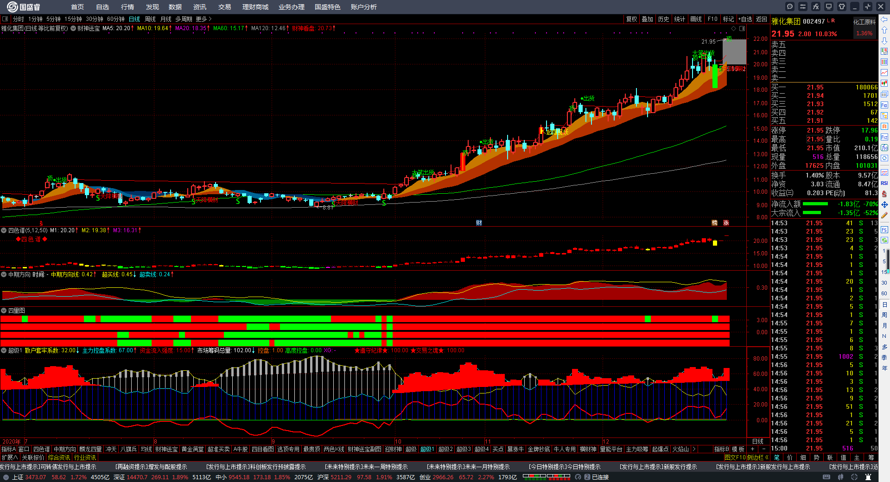Switch to the 黄金满堂 indicator tab

(x=192, y=449)
